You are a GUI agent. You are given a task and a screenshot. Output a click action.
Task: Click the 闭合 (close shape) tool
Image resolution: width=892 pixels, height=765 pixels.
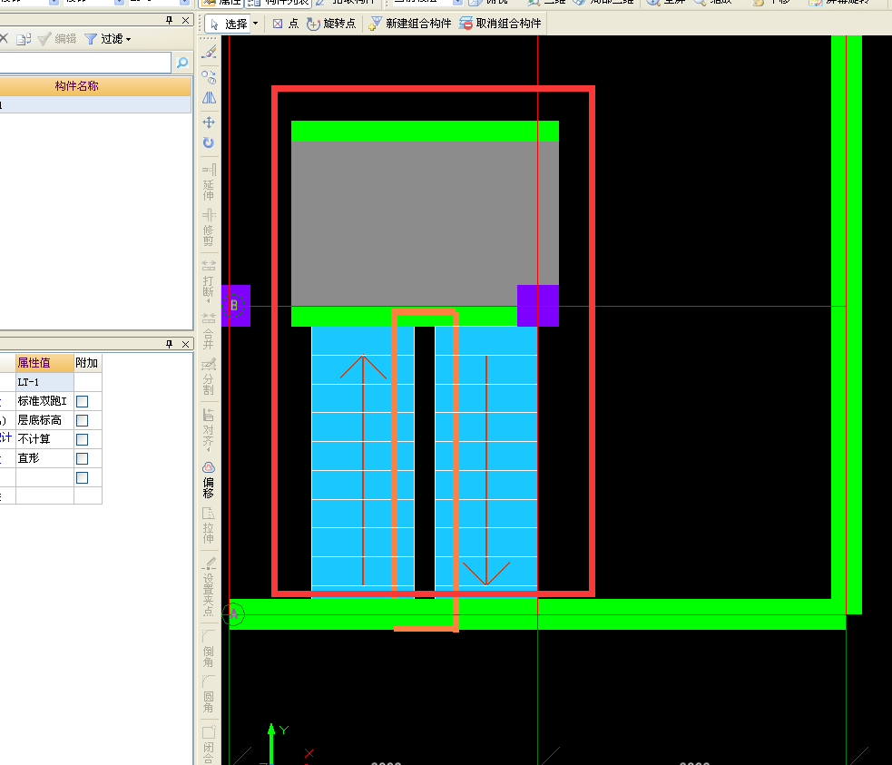[x=209, y=743]
